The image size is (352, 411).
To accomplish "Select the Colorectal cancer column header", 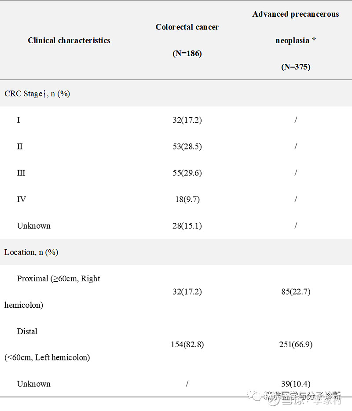I will tap(187, 27).
